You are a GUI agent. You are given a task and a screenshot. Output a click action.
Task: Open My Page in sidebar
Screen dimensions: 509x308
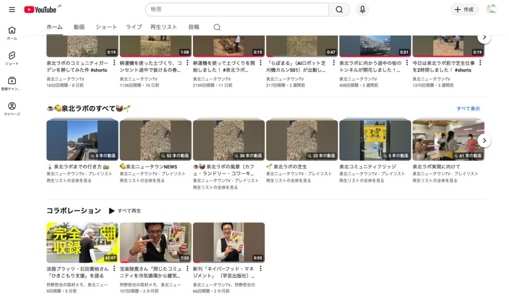[x=12, y=108]
